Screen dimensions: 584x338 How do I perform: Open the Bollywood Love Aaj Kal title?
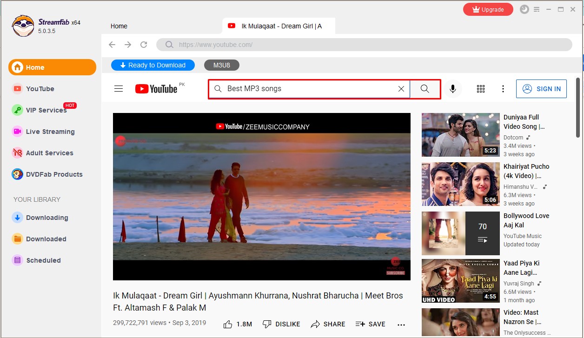526,220
